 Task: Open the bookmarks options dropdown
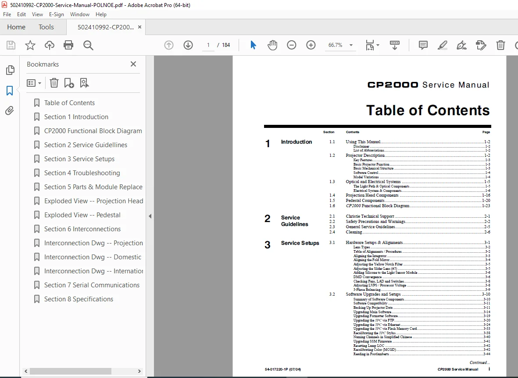pyautogui.click(x=34, y=83)
